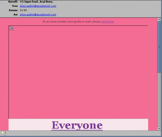Image resolution: width=162 pixels, height=137 pixels.
Task: Click the scrollbar track below the thumb
Action: [159, 100]
